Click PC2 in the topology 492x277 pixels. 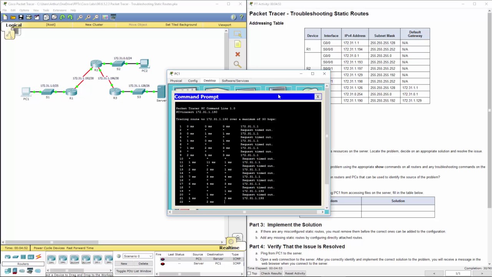(x=145, y=65)
